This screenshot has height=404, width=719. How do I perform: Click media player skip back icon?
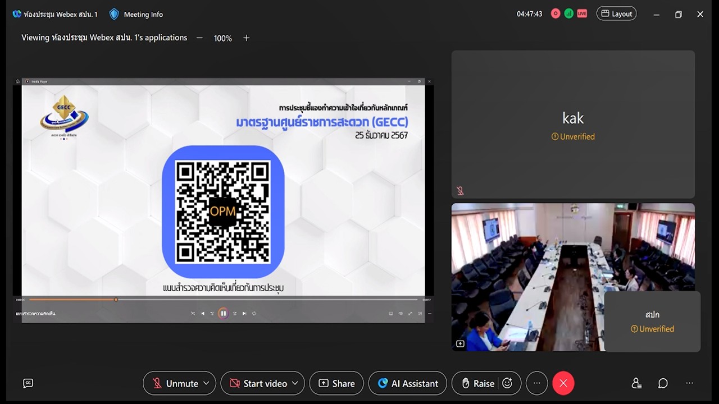pyautogui.click(x=212, y=314)
